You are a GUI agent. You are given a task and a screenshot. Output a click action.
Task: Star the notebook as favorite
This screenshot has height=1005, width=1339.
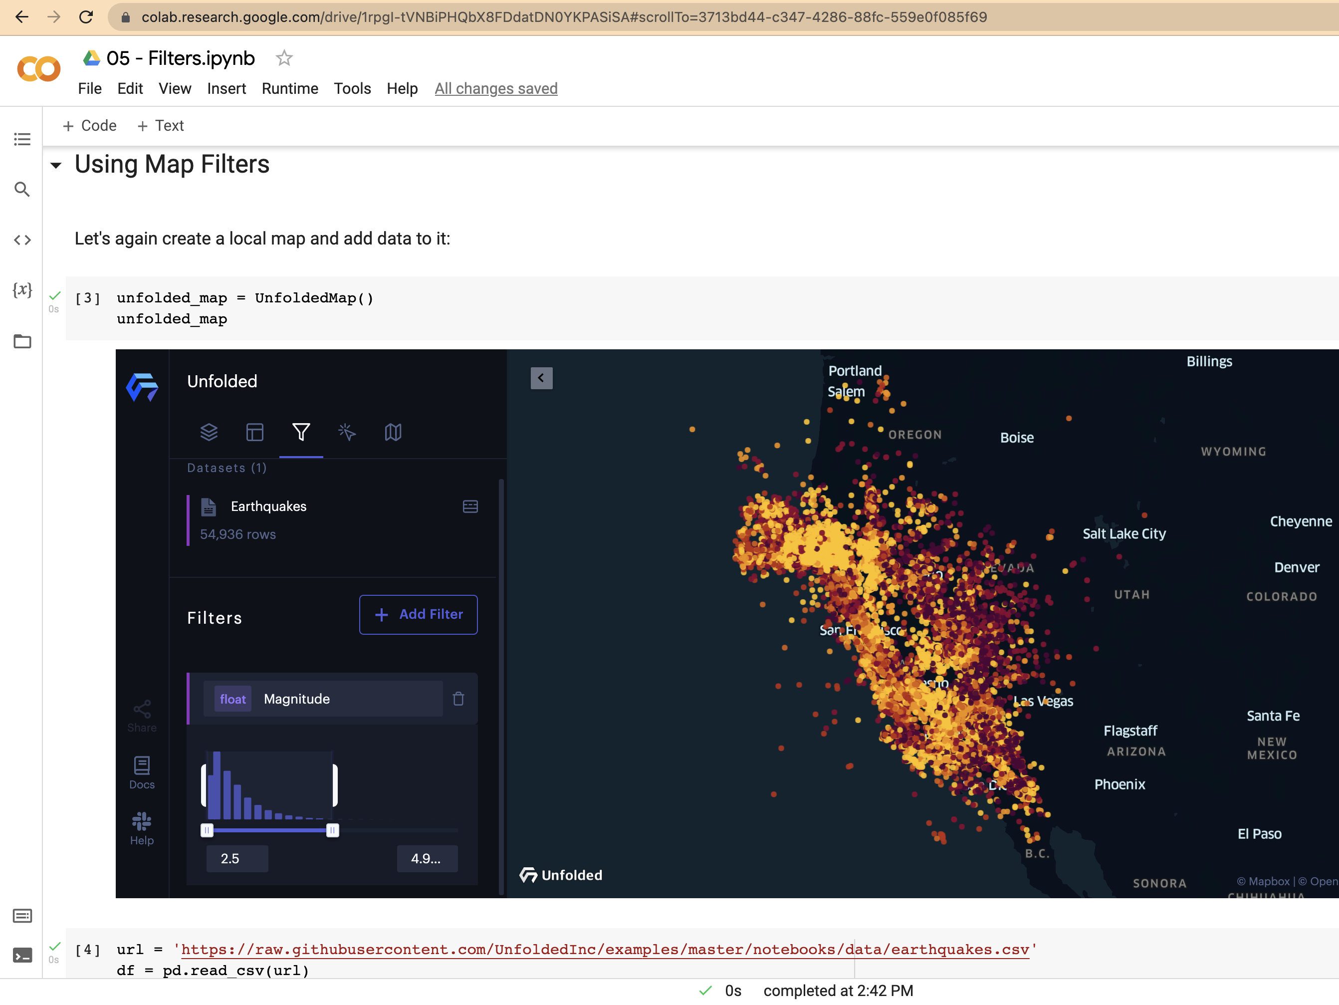[284, 58]
